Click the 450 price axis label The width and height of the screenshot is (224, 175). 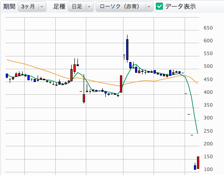[x=208, y=79]
